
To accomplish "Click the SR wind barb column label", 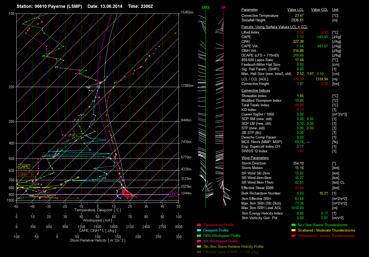I will point(223,8).
